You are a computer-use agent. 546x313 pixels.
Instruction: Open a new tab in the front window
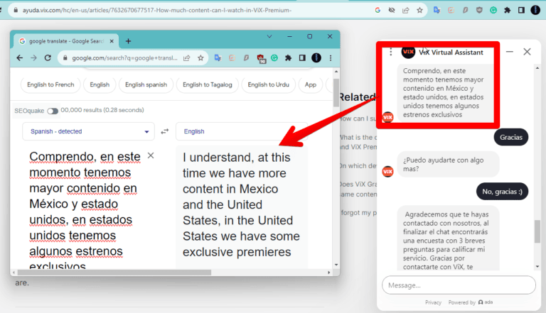(x=128, y=41)
